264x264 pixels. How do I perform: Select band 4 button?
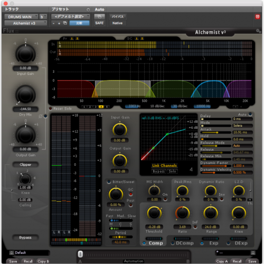(x=101, y=107)
